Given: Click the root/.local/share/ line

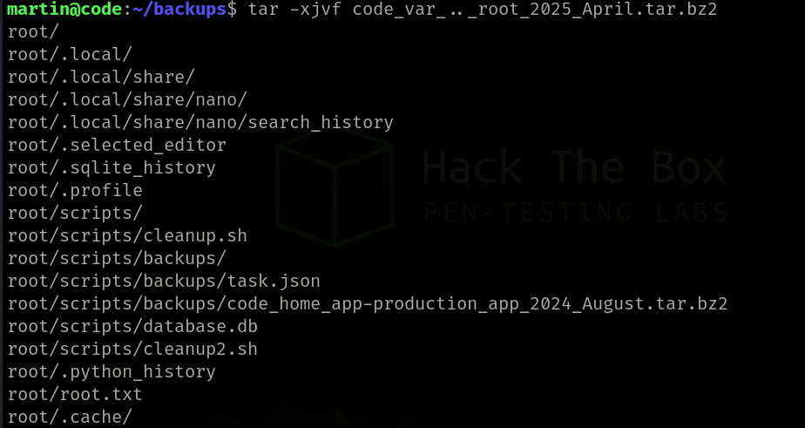Looking at the screenshot, I should pos(101,77).
